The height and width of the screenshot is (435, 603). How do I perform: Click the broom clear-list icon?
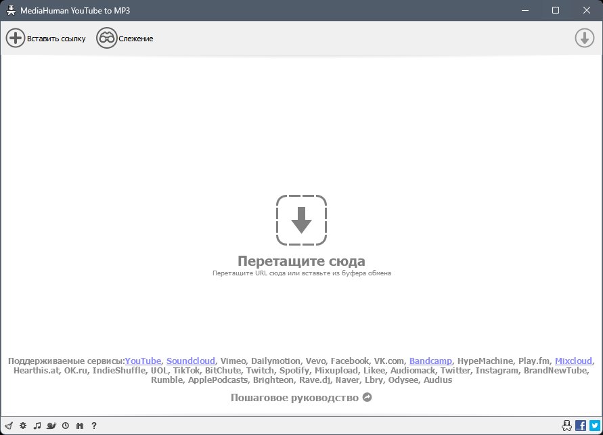coord(9,426)
